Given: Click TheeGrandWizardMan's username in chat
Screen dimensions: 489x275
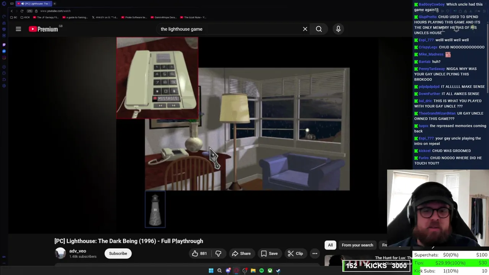Looking at the screenshot, I should 437,113.
